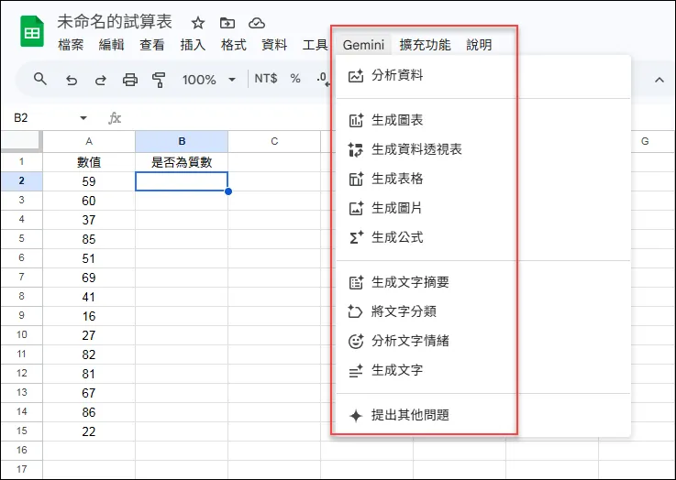Viewport: 676px width, 480px height.
Task: Redo the last action
Action: tap(101, 80)
